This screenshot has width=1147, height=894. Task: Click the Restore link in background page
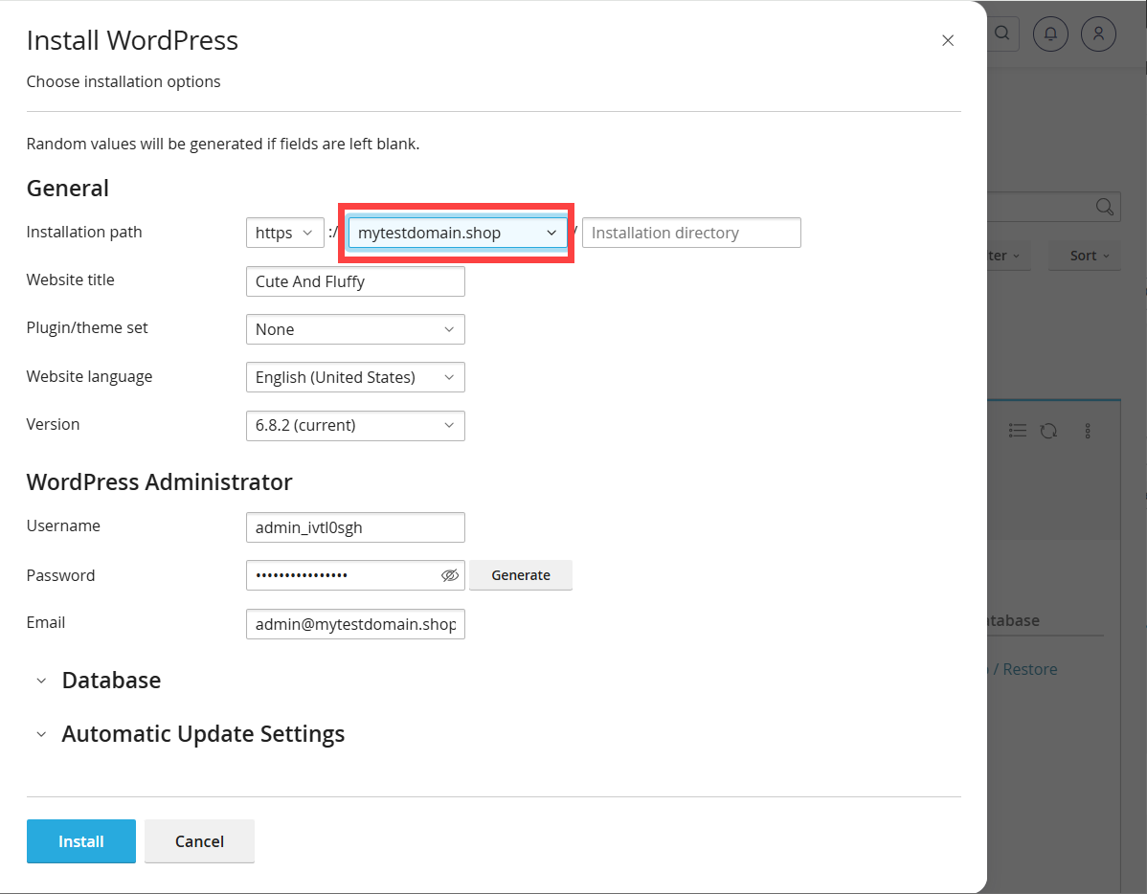(1030, 669)
